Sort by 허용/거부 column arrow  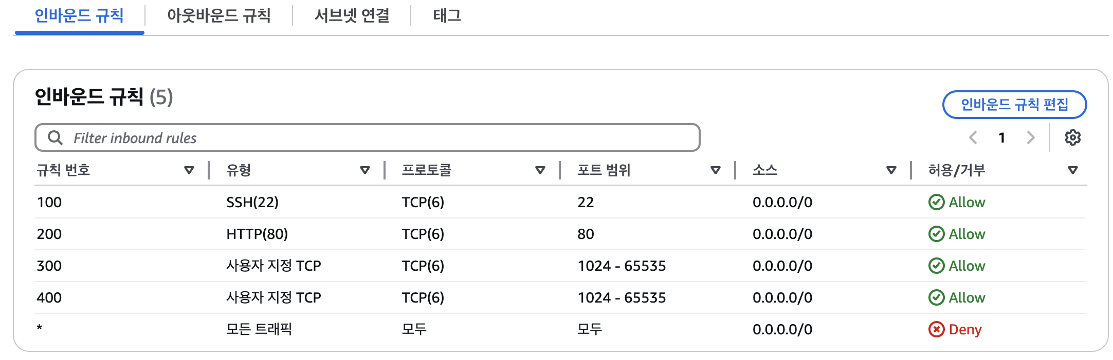(x=1072, y=170)
